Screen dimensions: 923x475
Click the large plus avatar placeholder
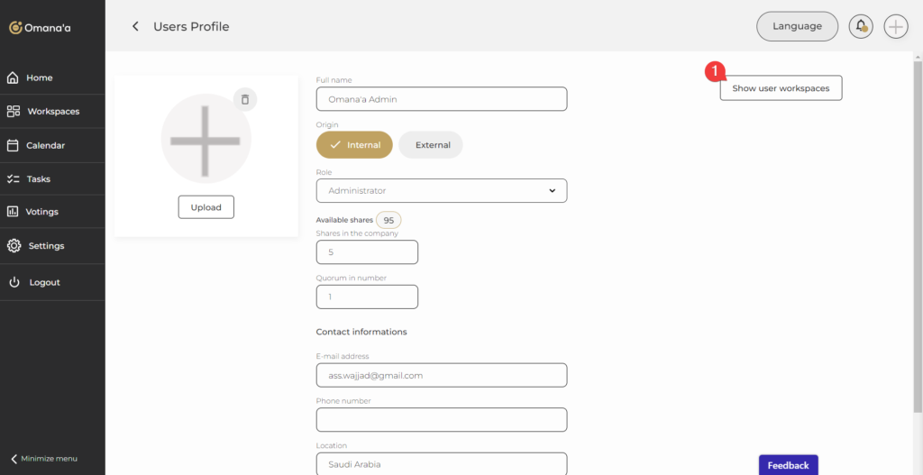[206, 140]
